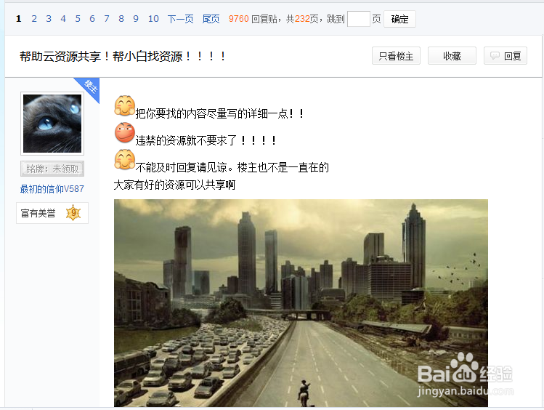Image resolution: width=544 pixels, height=410 pixels.
Task: Go to page 5 of the thread
Action: click(78, 19)
